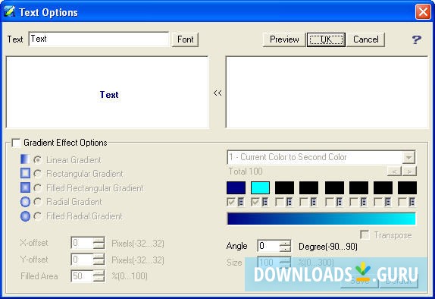Click the help question mark icon
Screen dimensions: 435x299
pyautogui.click(x=416, y=39)
